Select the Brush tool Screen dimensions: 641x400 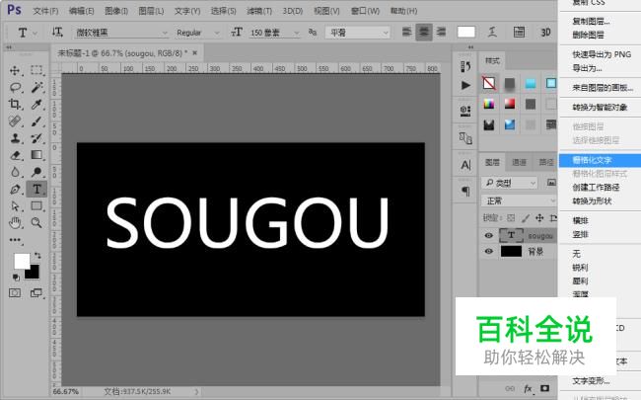(x=36, y=121)
